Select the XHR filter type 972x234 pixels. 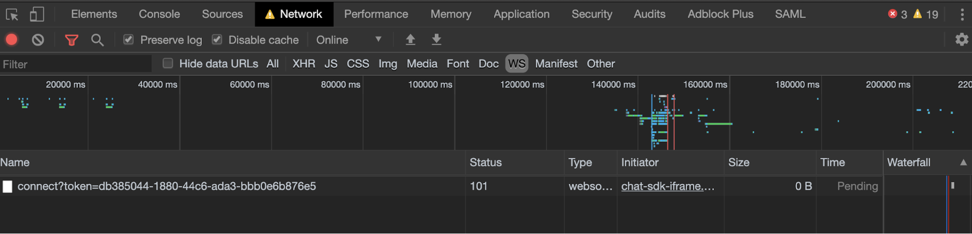pos(304,64)
